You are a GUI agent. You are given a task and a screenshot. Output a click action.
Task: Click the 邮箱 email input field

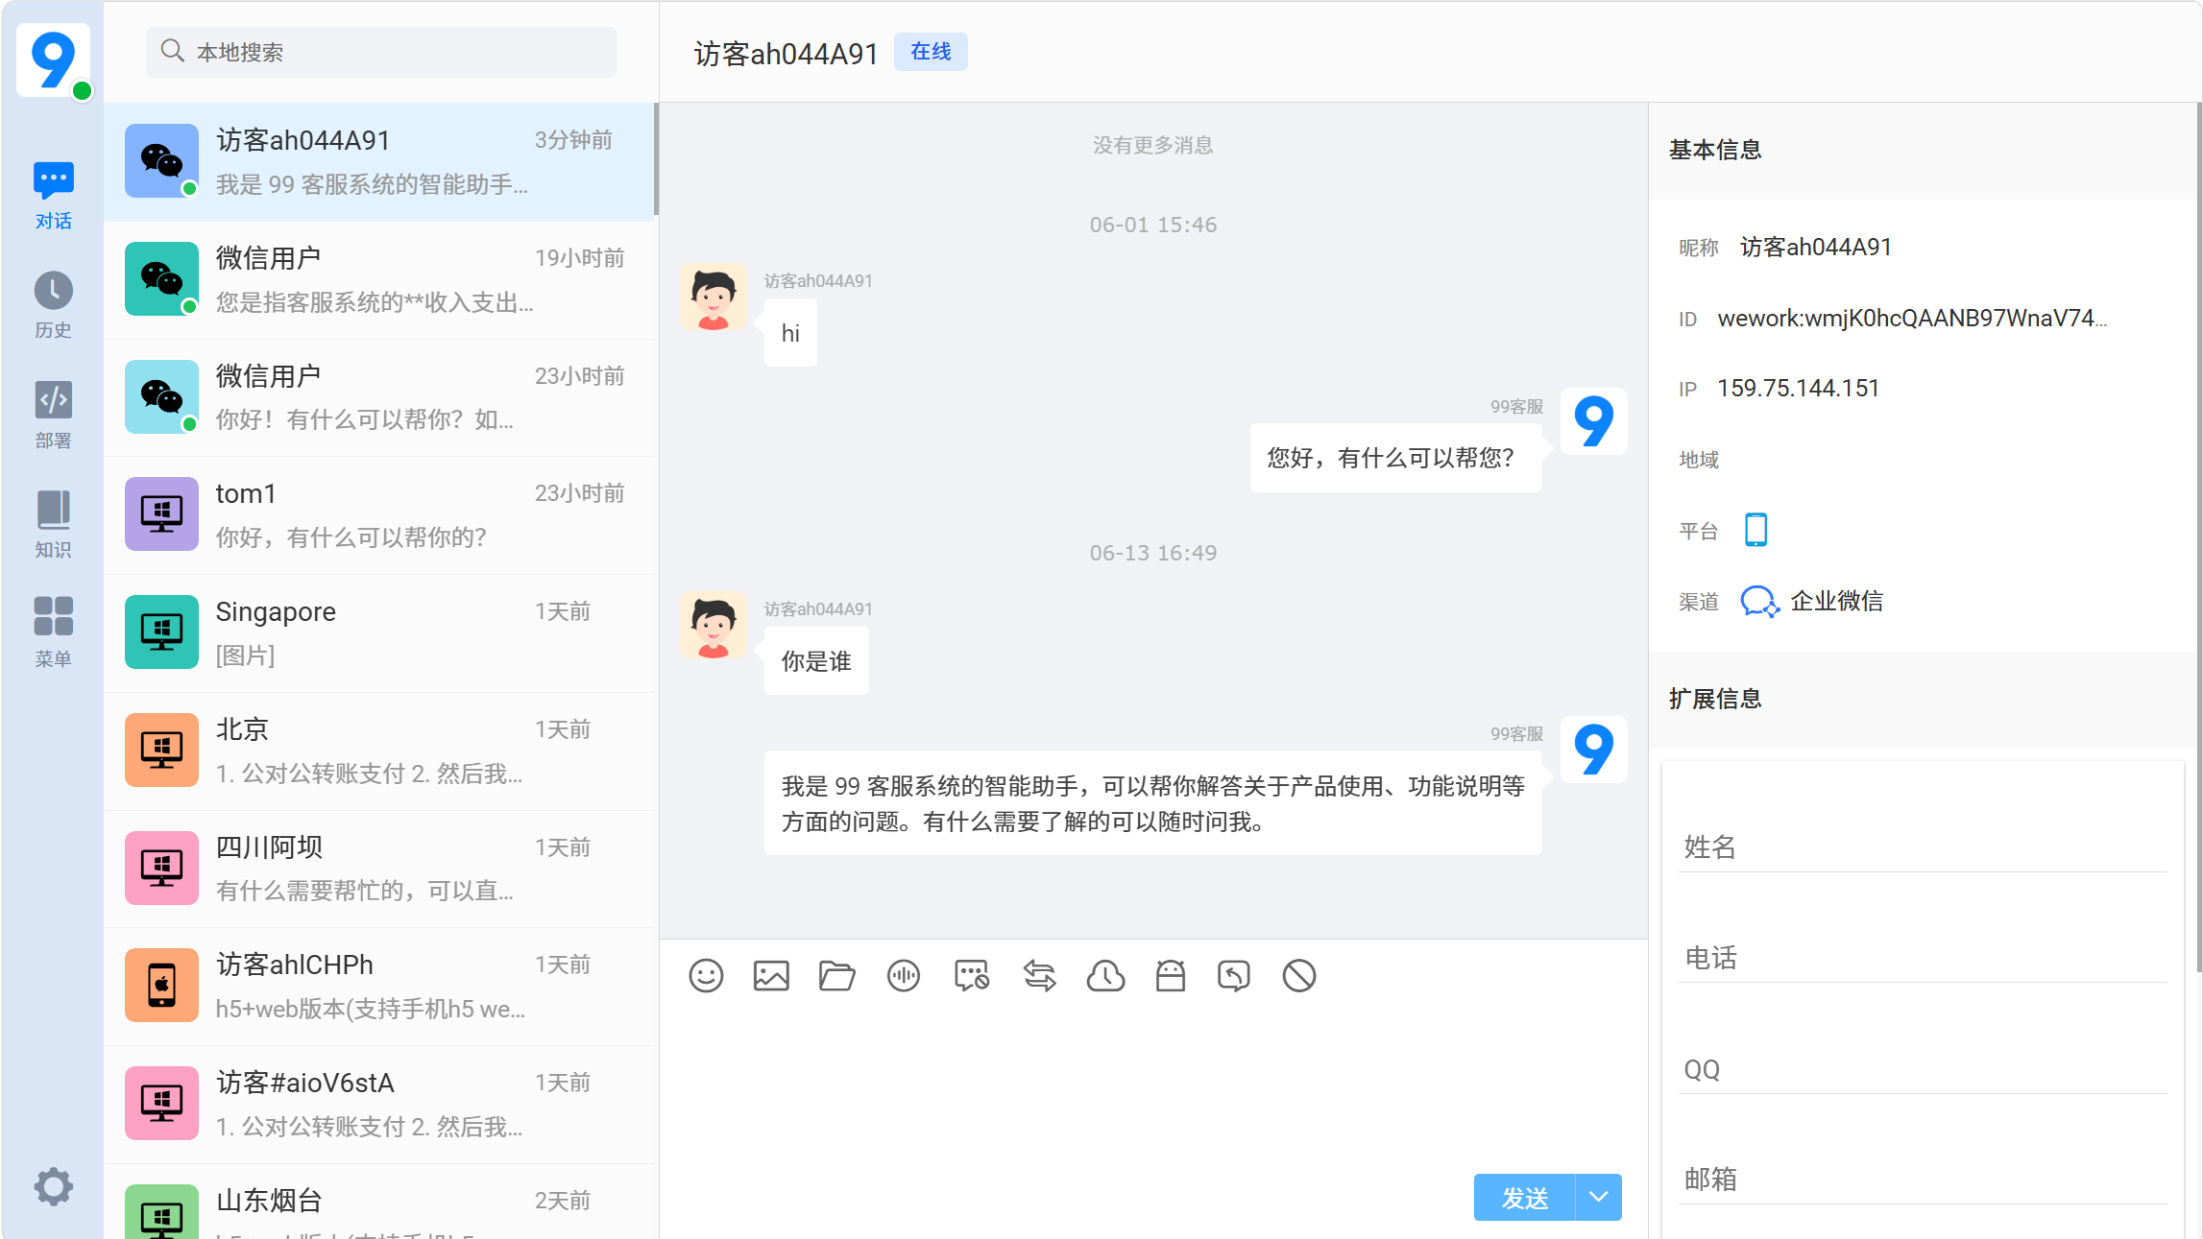coord(1923,1179)
